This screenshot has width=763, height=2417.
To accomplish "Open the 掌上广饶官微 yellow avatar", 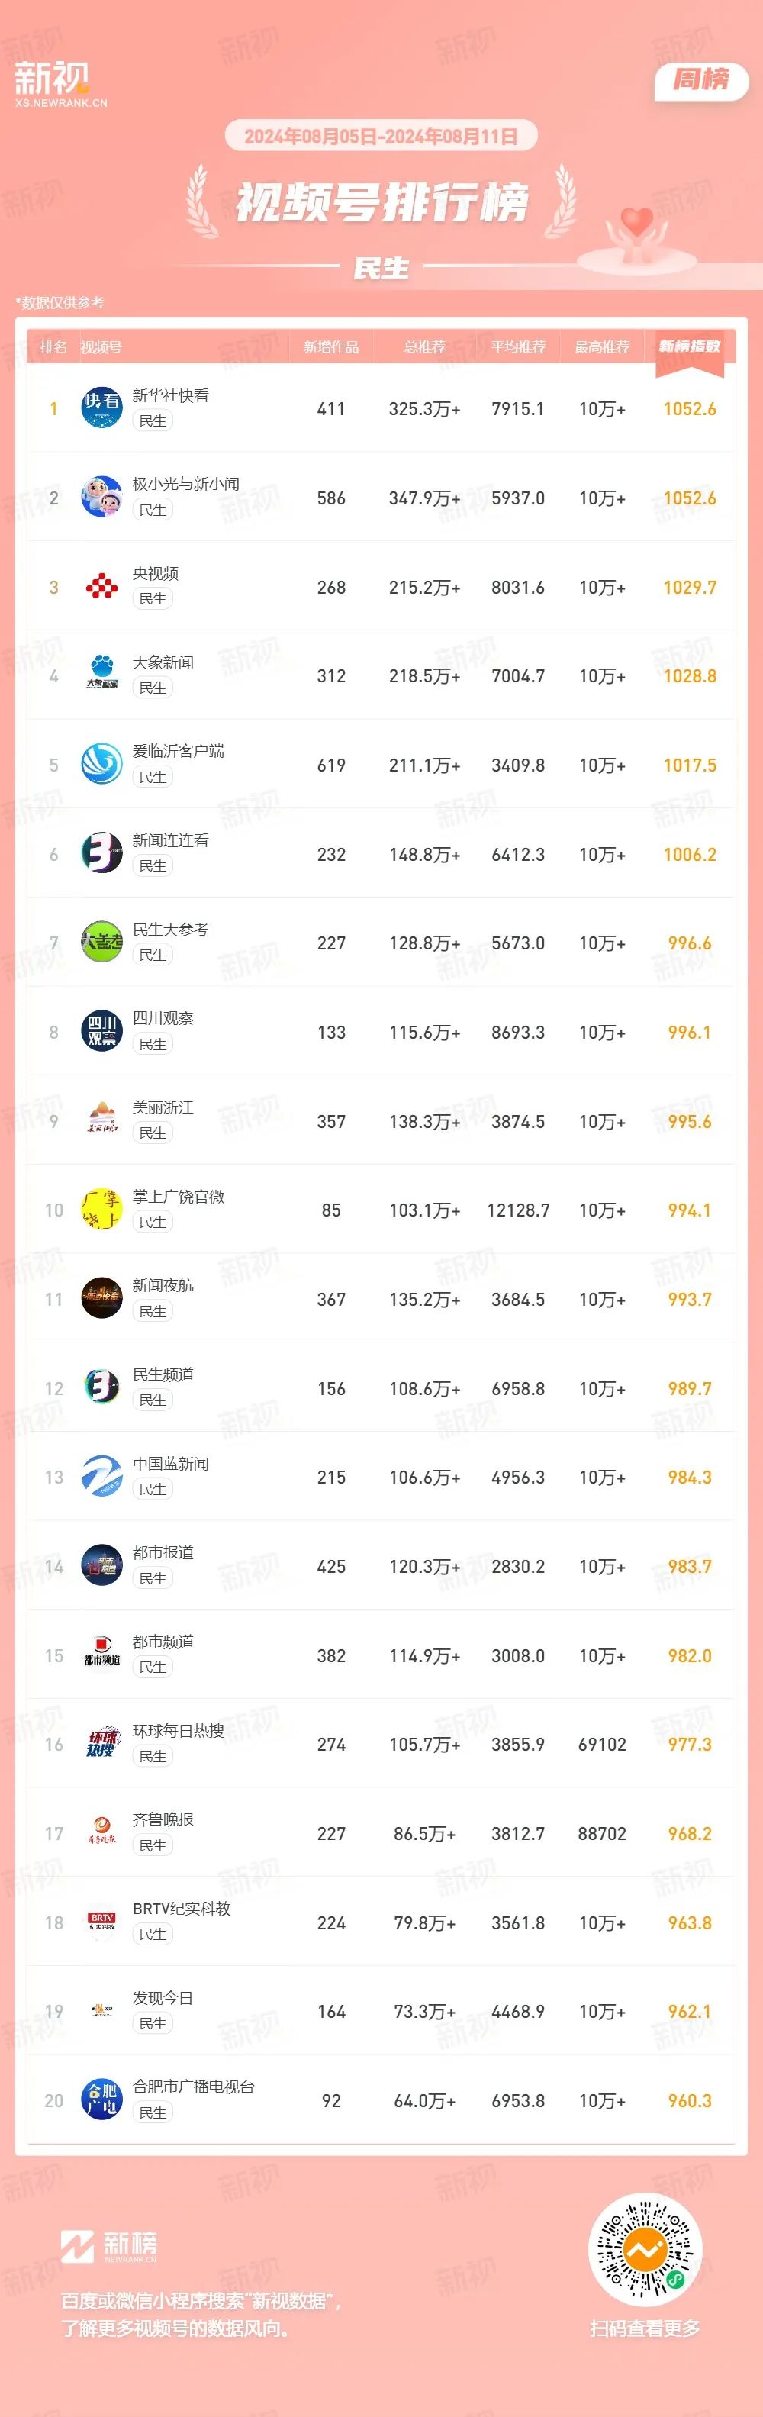I will 101,1210.
